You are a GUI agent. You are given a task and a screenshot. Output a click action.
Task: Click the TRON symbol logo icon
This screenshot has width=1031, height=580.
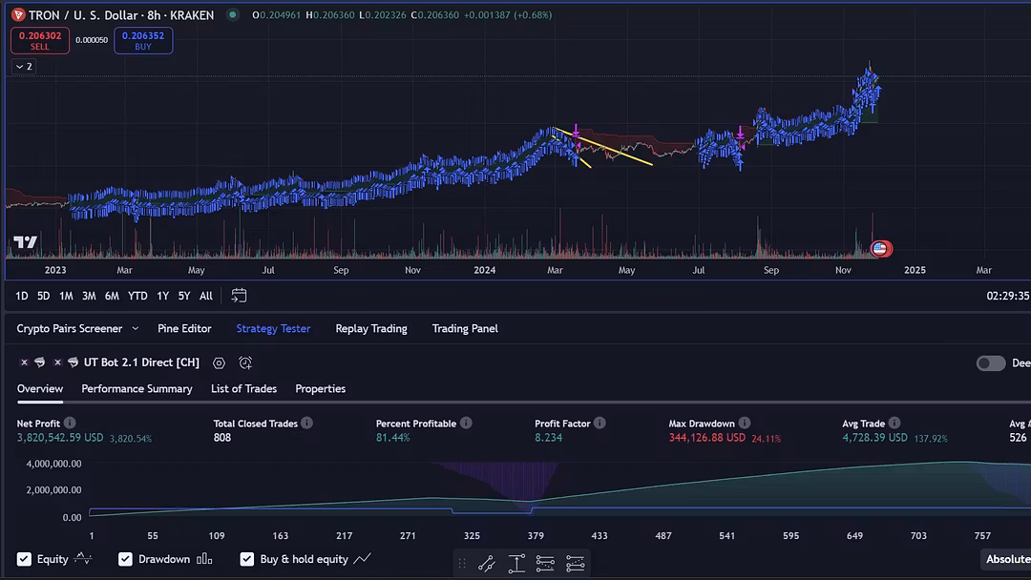click(18, 14)
